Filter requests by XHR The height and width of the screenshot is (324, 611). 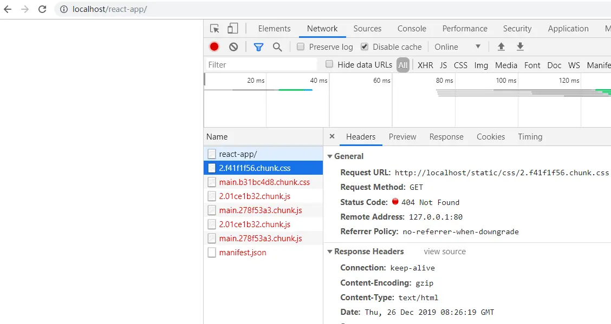point(425,65)
